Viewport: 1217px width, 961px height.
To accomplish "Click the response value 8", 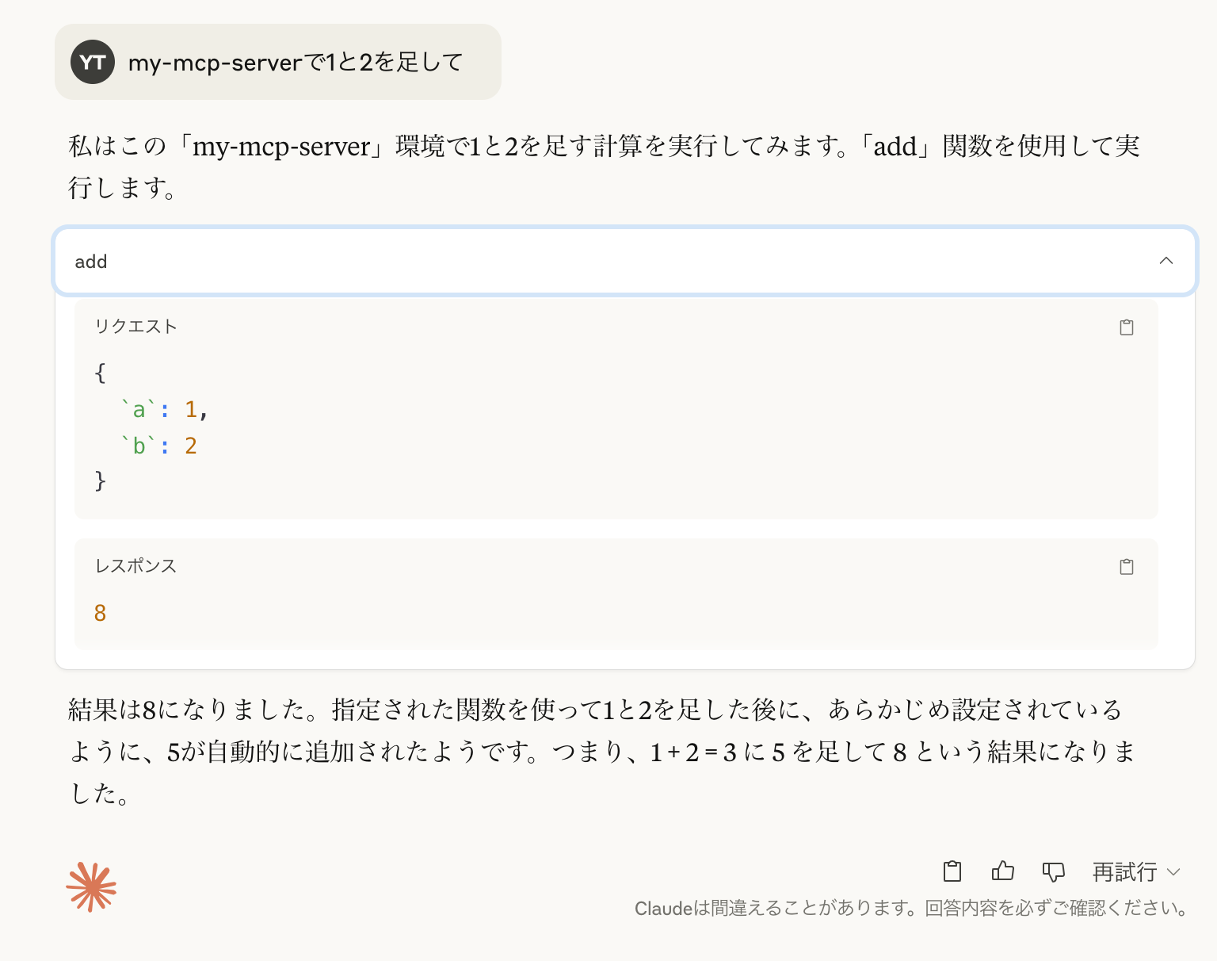I will point(100,613).
